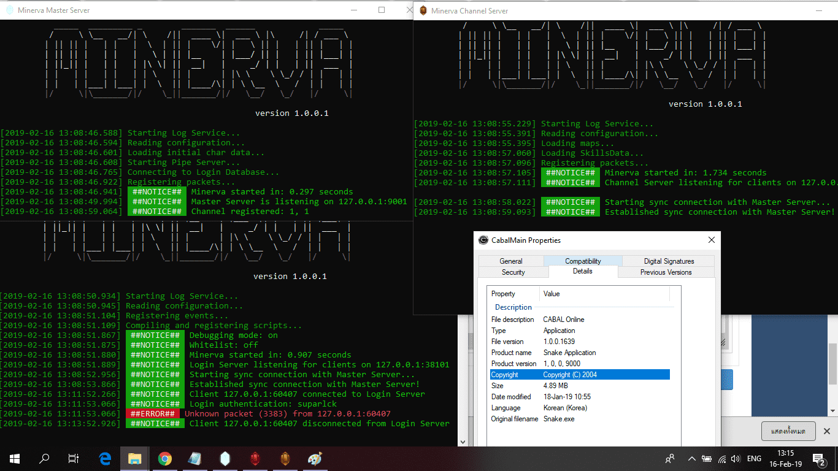Open the Digital Signatures tab

(x=669, y=261)
